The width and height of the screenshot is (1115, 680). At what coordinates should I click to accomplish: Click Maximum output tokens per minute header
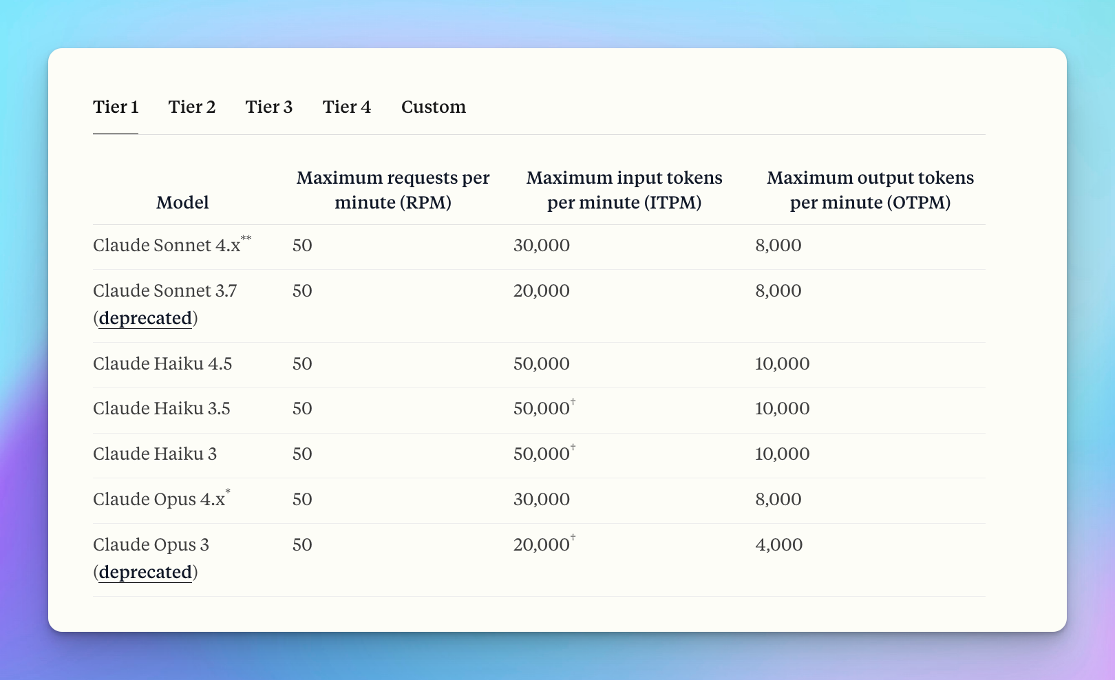[x=870, y=190]
